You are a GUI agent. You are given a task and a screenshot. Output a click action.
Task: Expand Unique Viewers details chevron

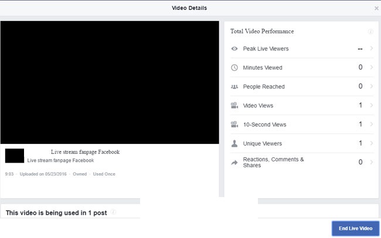[372, 143]
